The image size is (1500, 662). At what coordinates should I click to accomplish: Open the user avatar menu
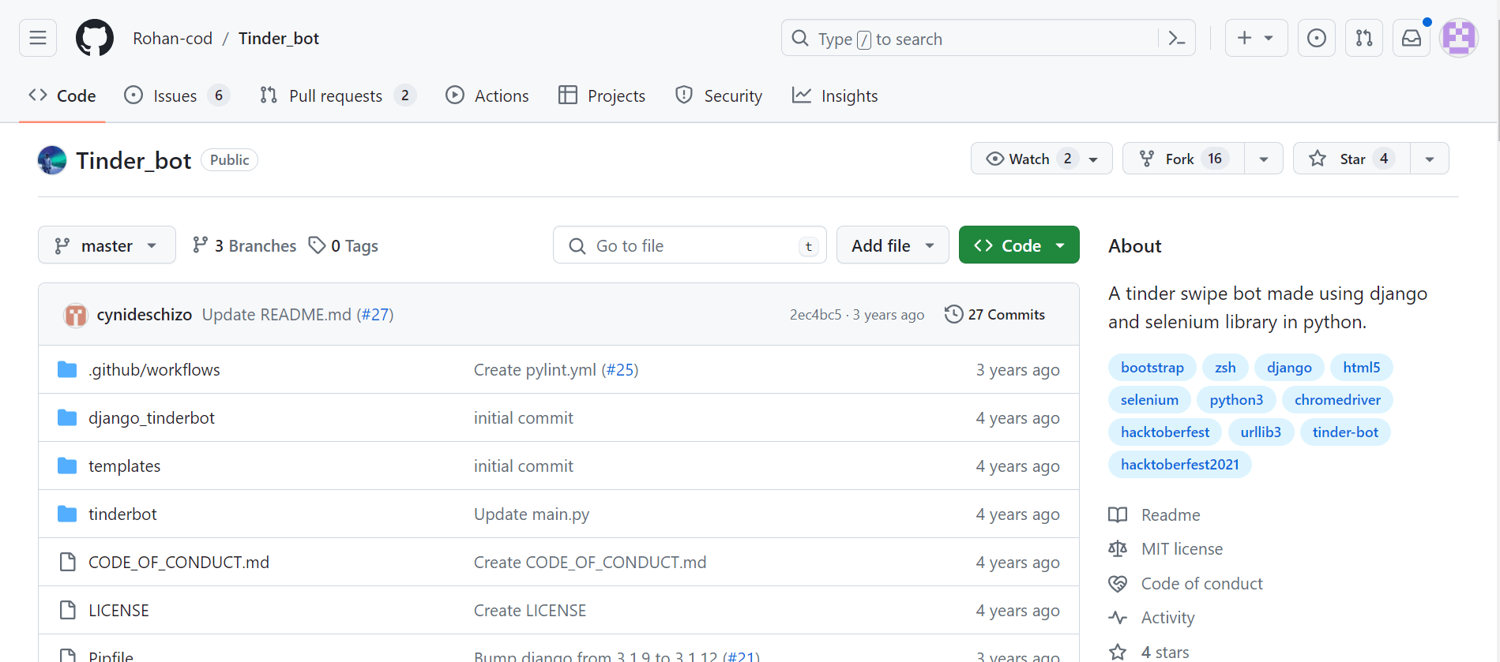tap(1459, 38)
